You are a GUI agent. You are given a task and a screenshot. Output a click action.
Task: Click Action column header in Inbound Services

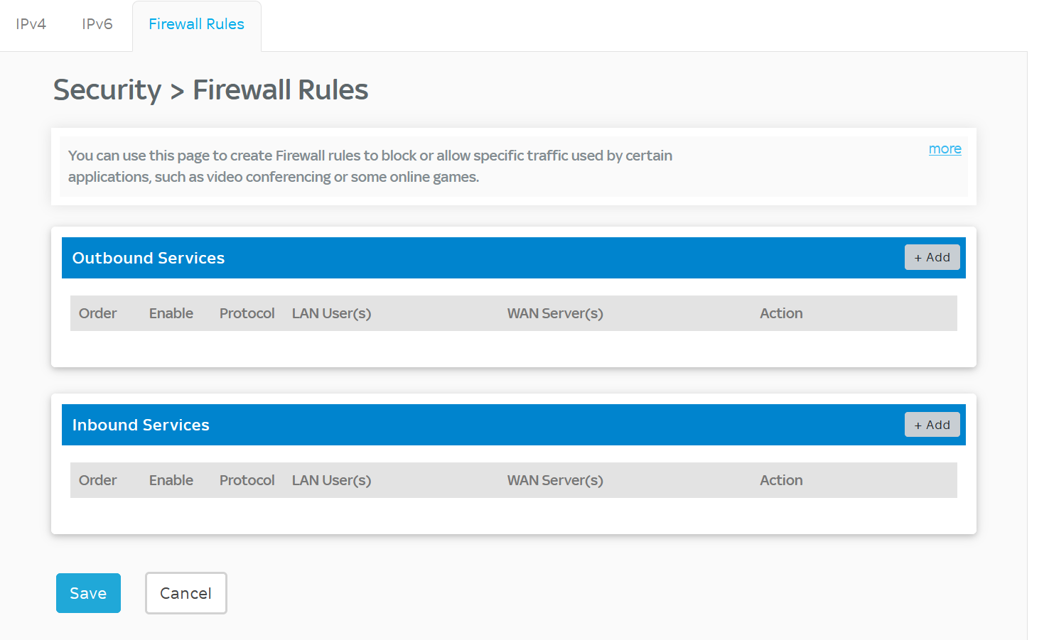[781, 480]
